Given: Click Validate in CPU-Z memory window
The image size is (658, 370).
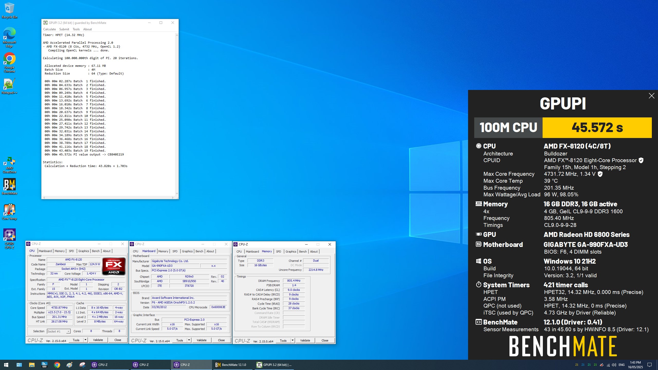Looking at the screenshot, I should click(305, 340).
